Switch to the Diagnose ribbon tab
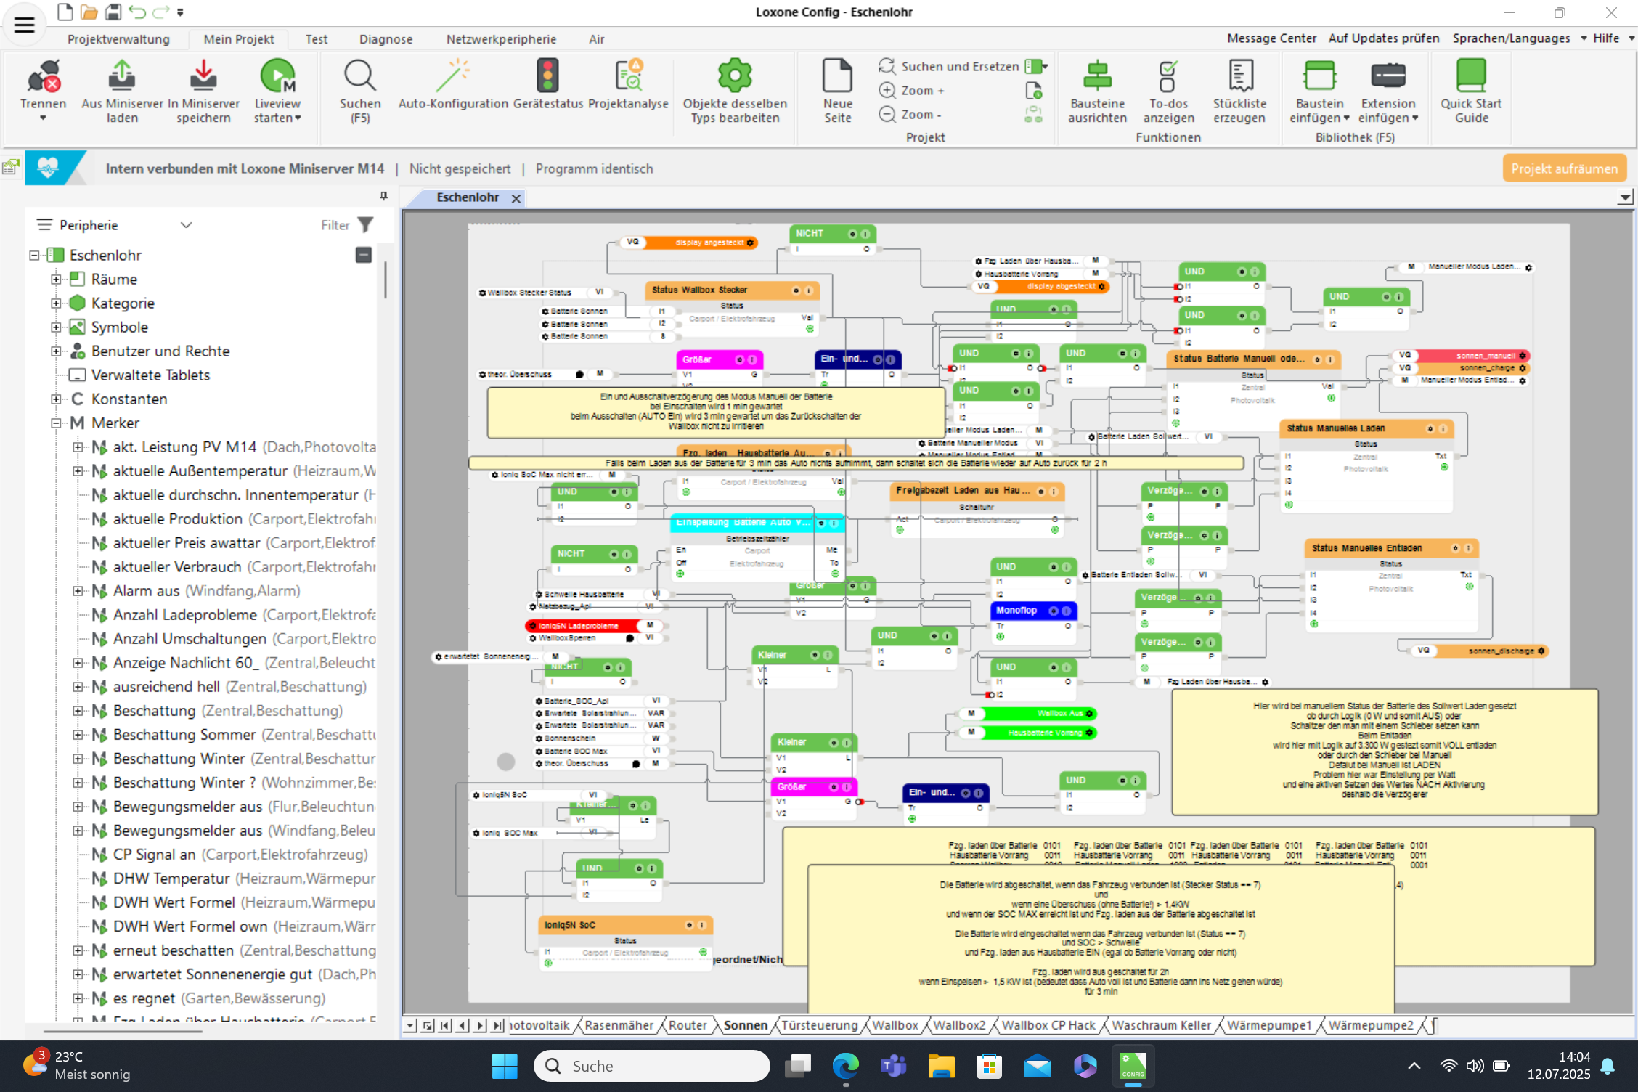The image size is (1638, 1092). (x=386, y=39)
